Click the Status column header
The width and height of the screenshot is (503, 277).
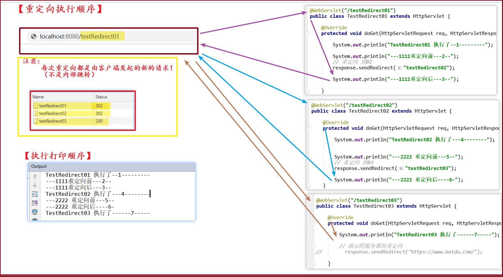tap(101, 97)
